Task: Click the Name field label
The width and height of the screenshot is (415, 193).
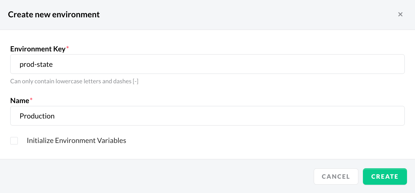Action: pos(20,101)
